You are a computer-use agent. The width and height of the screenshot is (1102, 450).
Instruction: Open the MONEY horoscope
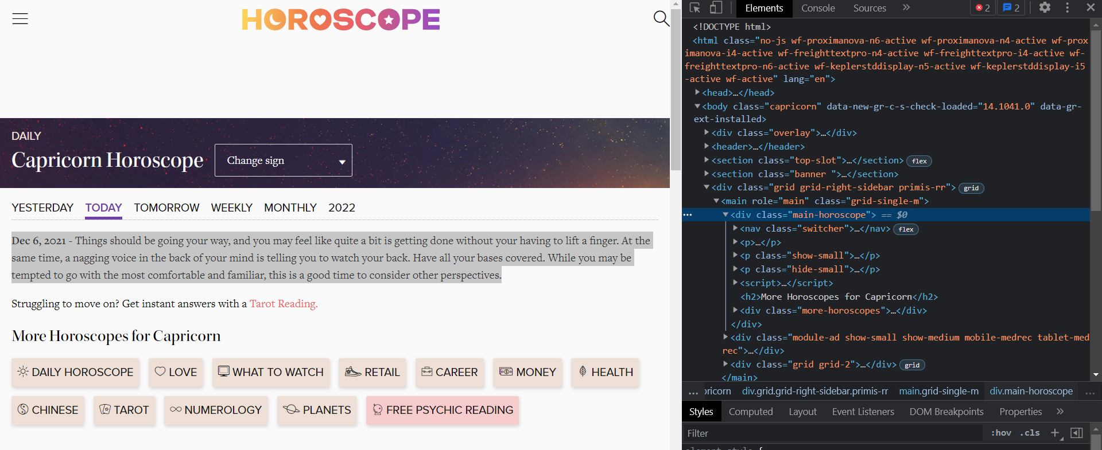tap(528, 372)
